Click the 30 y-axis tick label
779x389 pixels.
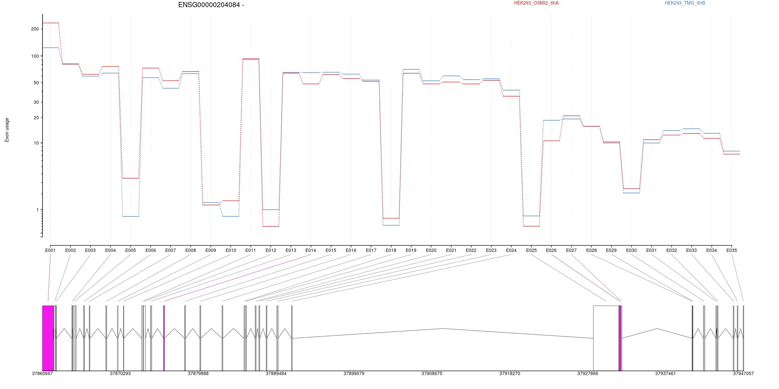point(36,102)
